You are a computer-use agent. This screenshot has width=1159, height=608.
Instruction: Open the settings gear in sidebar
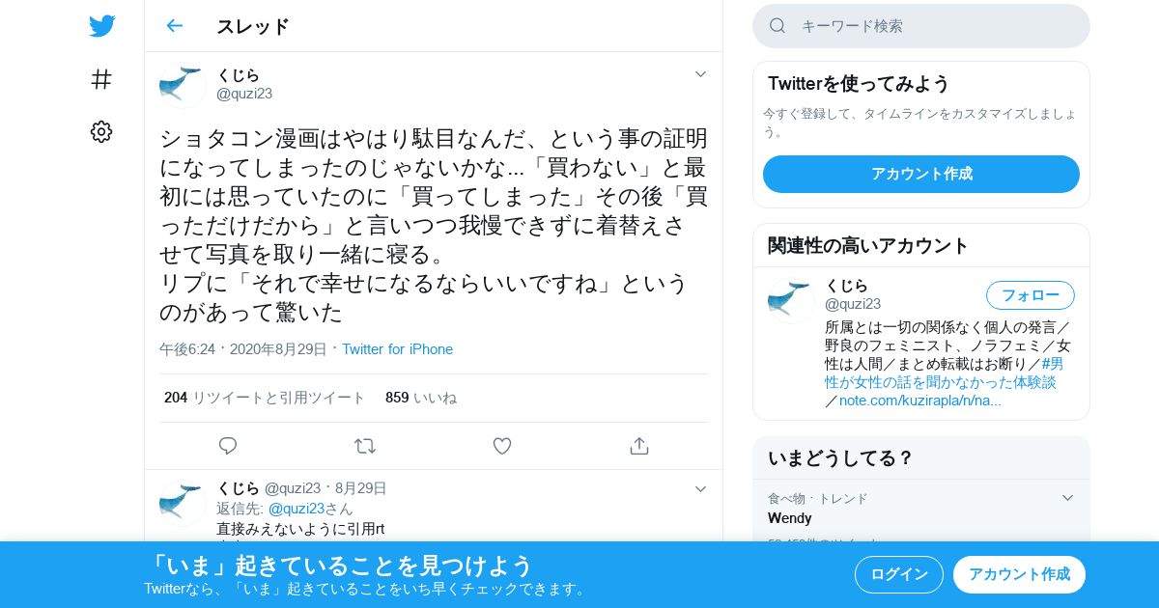point(101,132)
